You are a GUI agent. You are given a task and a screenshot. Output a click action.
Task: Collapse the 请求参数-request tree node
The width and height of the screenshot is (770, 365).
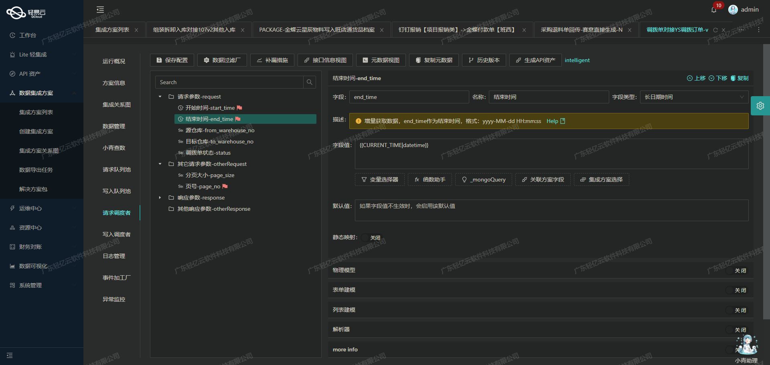pos(160,97)
